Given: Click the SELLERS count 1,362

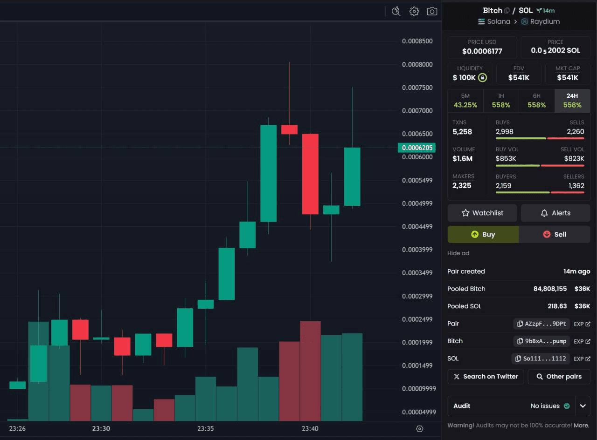Looking at the screenshot, I should tap(576, 186).
